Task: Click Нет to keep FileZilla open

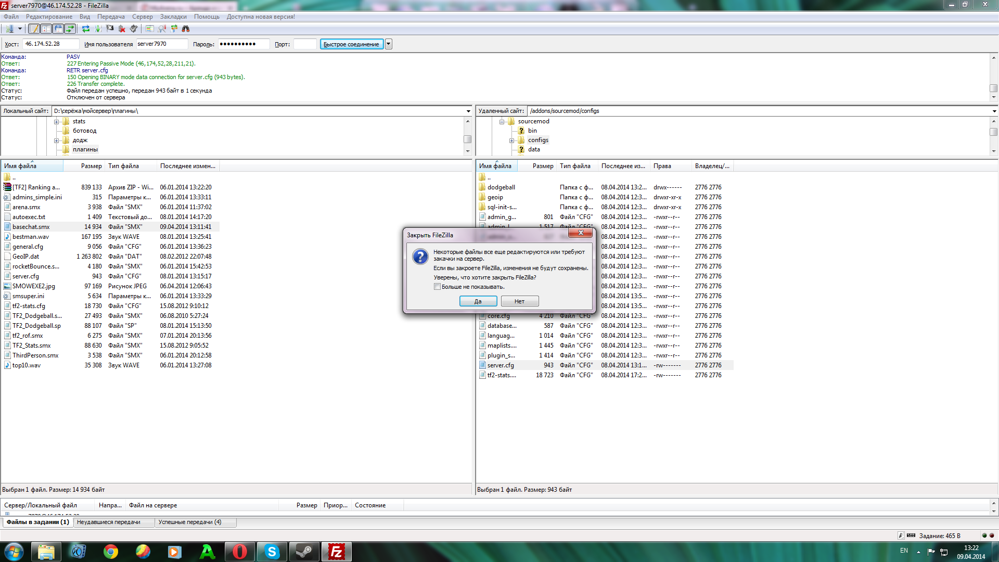Action: pyautogui.click(x=519, y=301)
